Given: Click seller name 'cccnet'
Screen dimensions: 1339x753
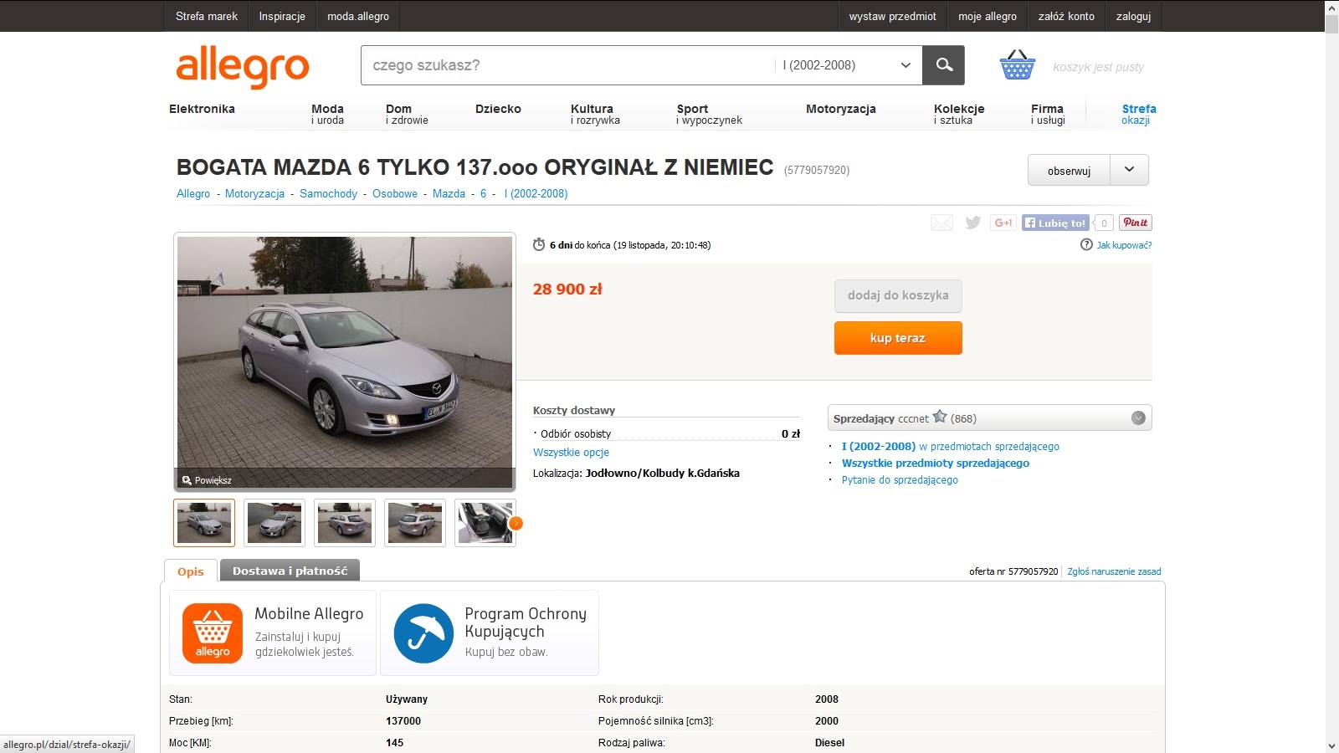Looking at the screenshot, I should click(x=914, y=418).
